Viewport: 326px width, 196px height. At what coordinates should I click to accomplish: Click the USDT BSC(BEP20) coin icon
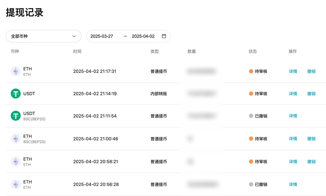(x=15, y=116)
